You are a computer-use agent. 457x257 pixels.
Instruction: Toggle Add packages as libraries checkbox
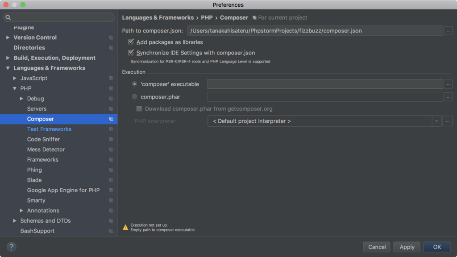click(x=131, y=42)
